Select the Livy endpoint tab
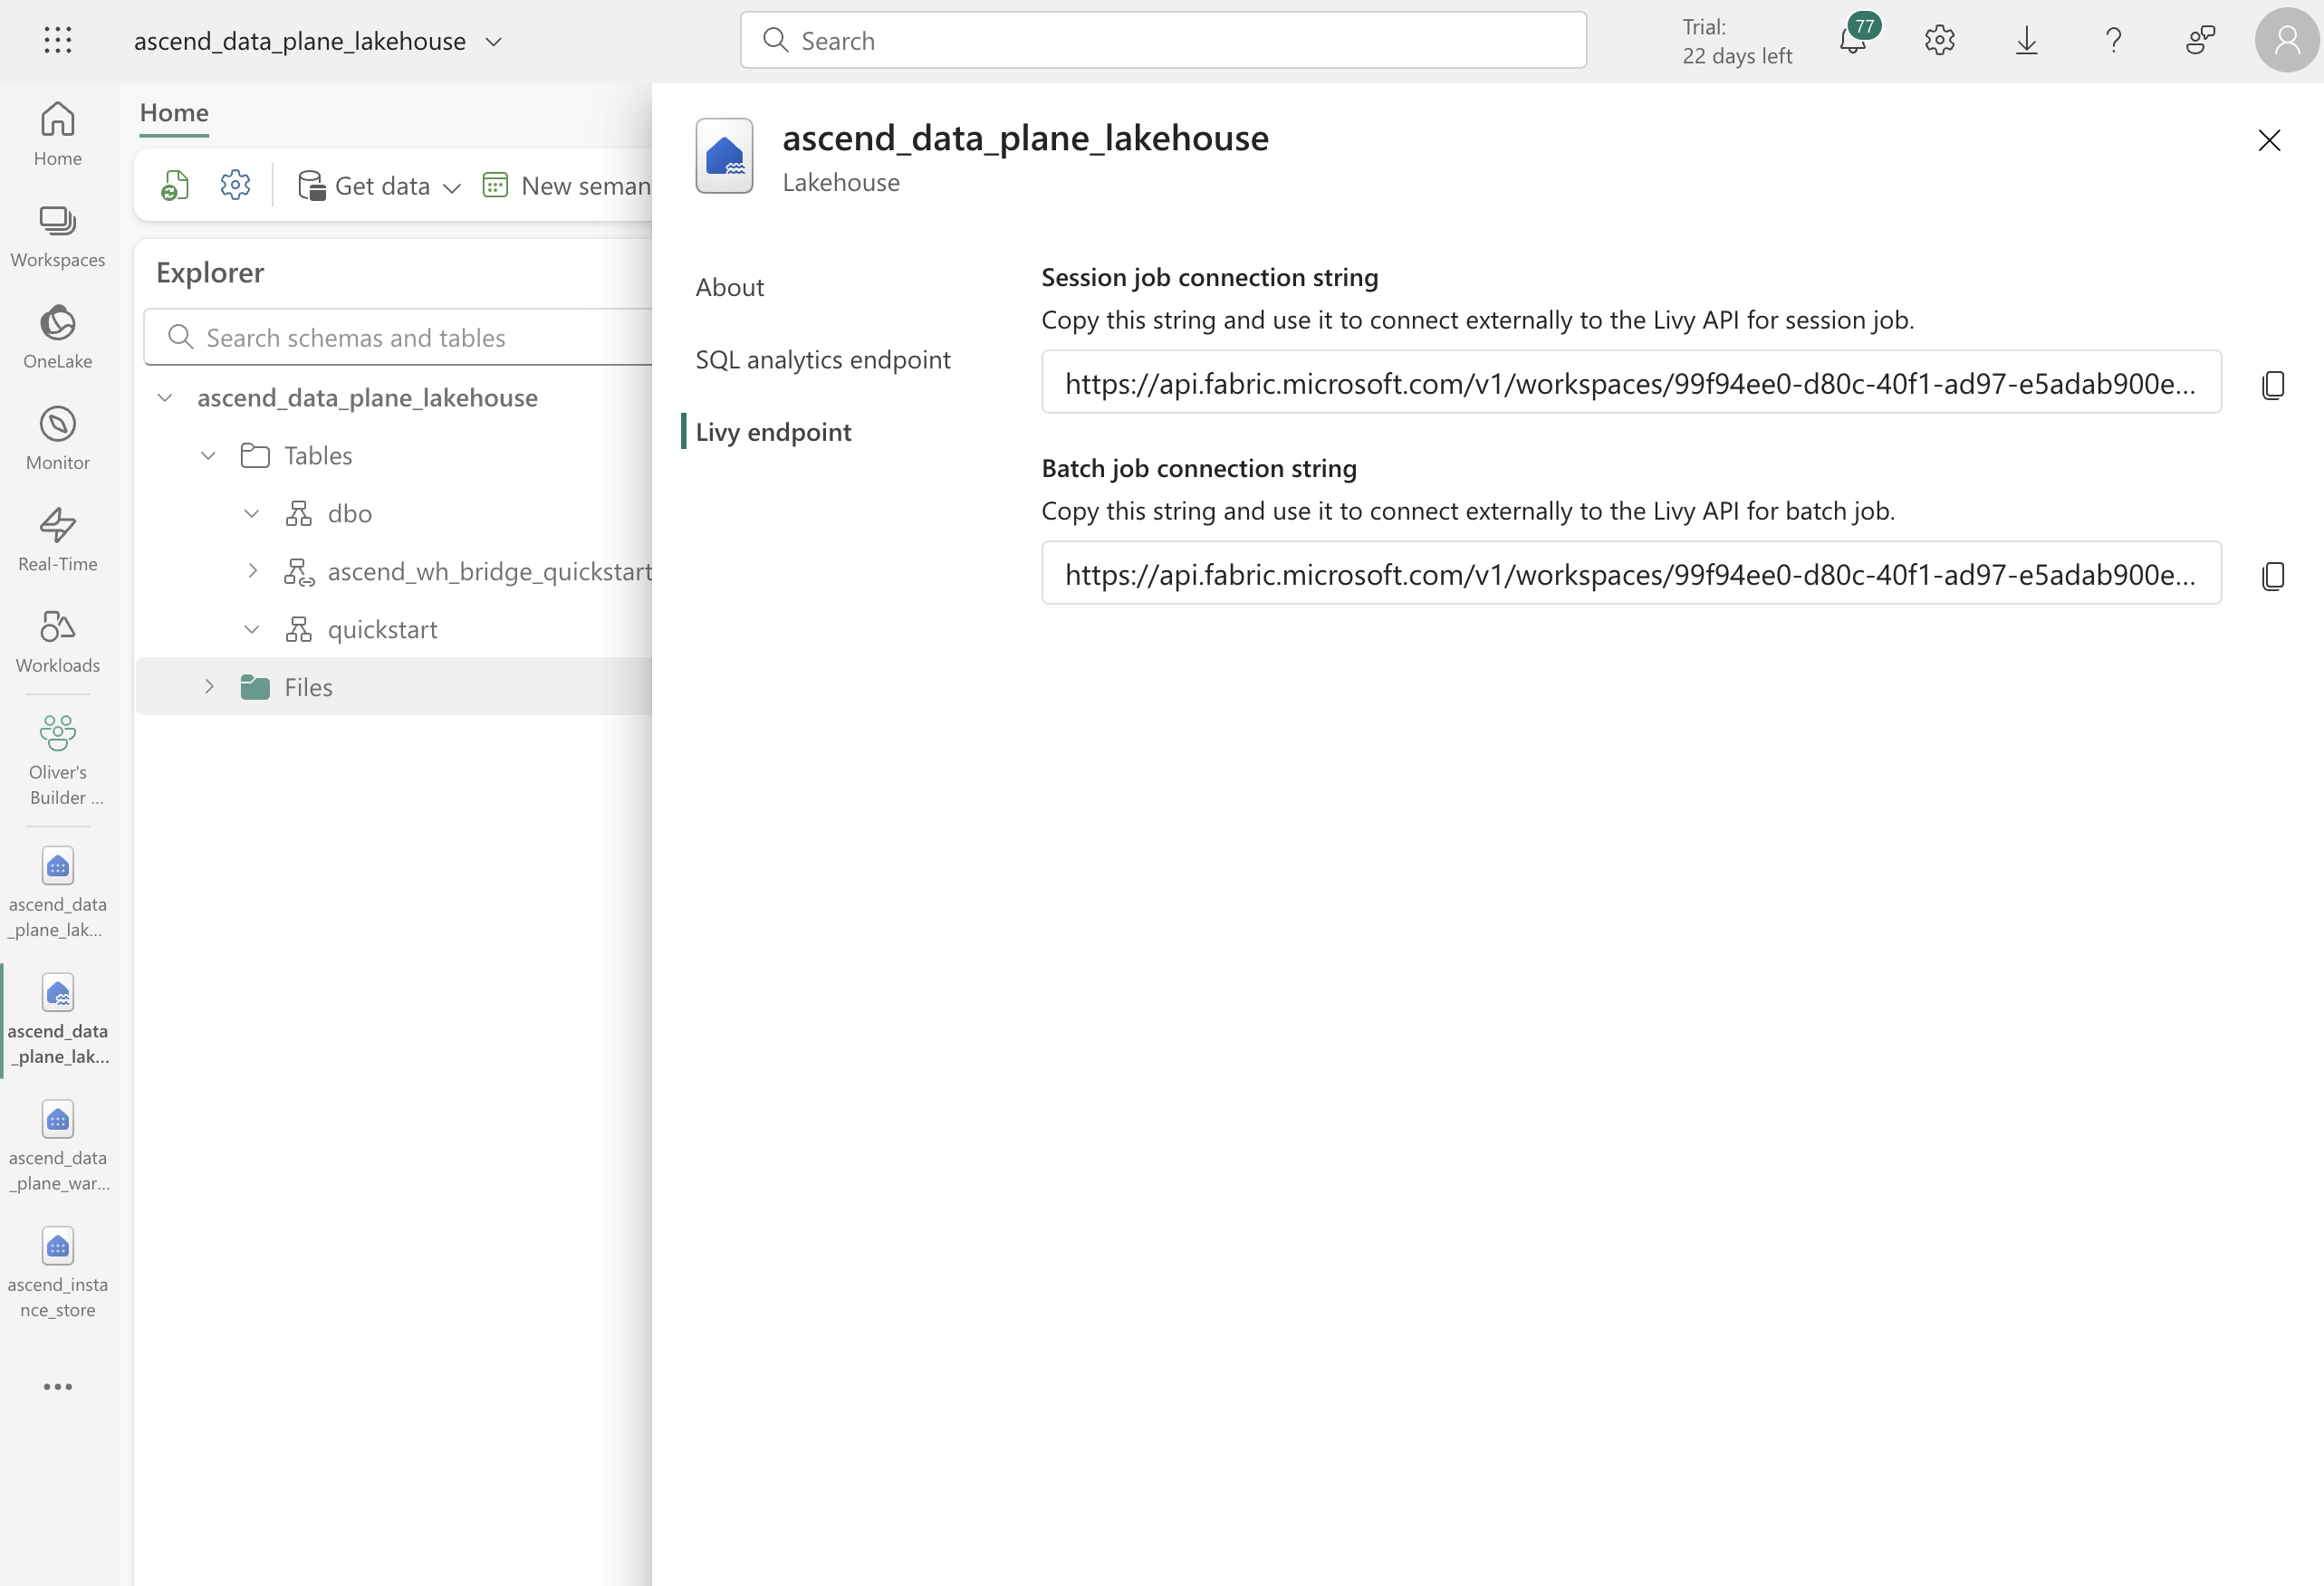This screenshot has width=2324, height=1586. pyautogui.click(x=773, y=432)
